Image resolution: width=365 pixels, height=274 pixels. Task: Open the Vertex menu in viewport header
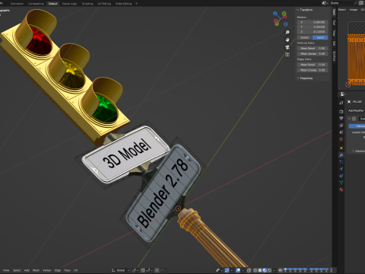click(x=46, y=270)
